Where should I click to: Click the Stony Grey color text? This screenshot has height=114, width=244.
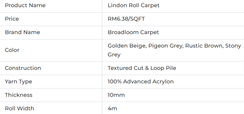pyautogui.click(x=233, y=46)
